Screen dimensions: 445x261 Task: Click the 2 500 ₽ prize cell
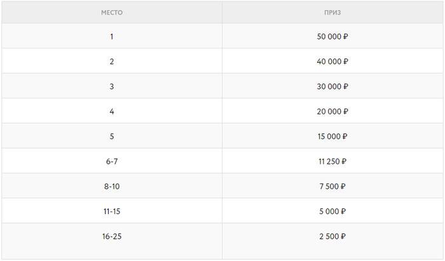pyautogui.click(x=332, y=236)
